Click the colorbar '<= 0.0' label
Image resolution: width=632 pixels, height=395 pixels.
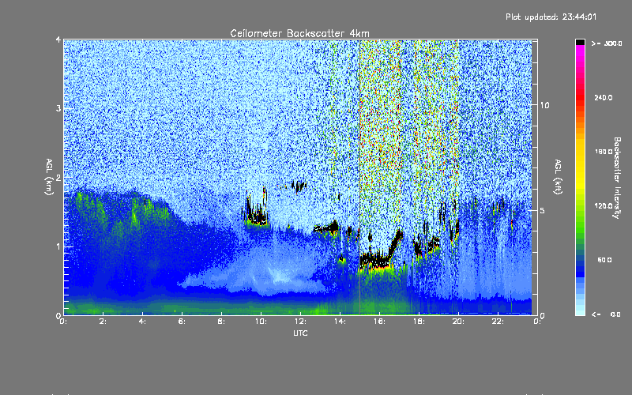click(x=606, y=314)
